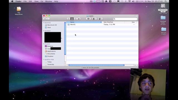Screen dimensions: 178x100
Task: Collapse the SEARCH FOR section
Action: [44, 59]
